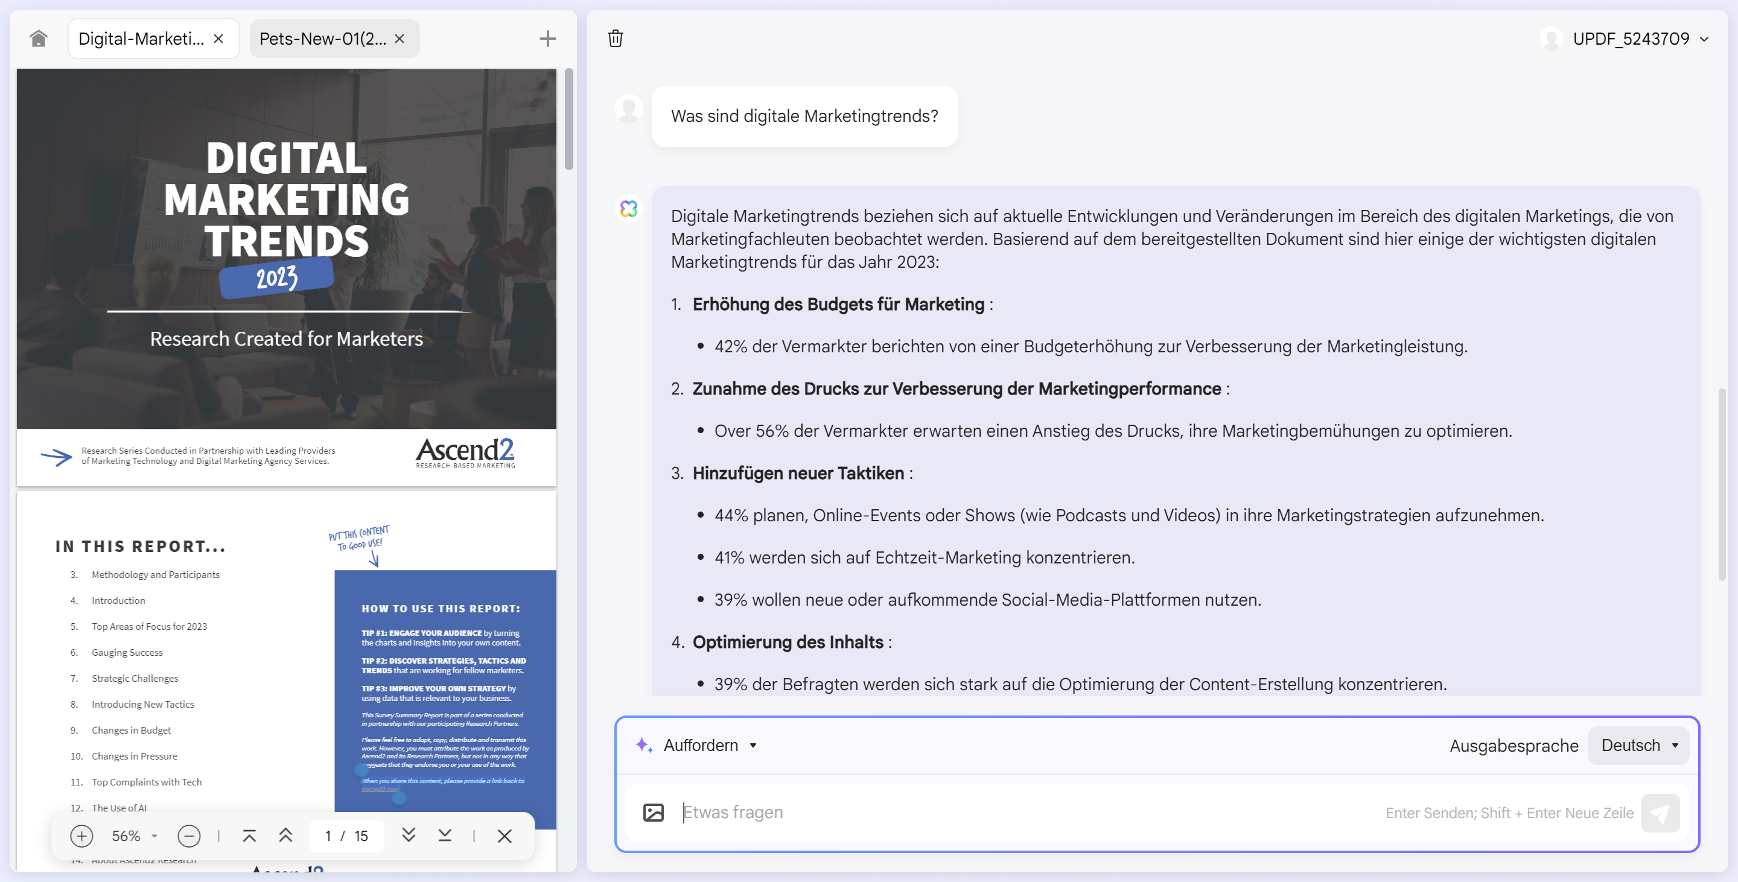Jump to first page arrow
This screenshot has height=882, width=1738.
coord(249,836)
